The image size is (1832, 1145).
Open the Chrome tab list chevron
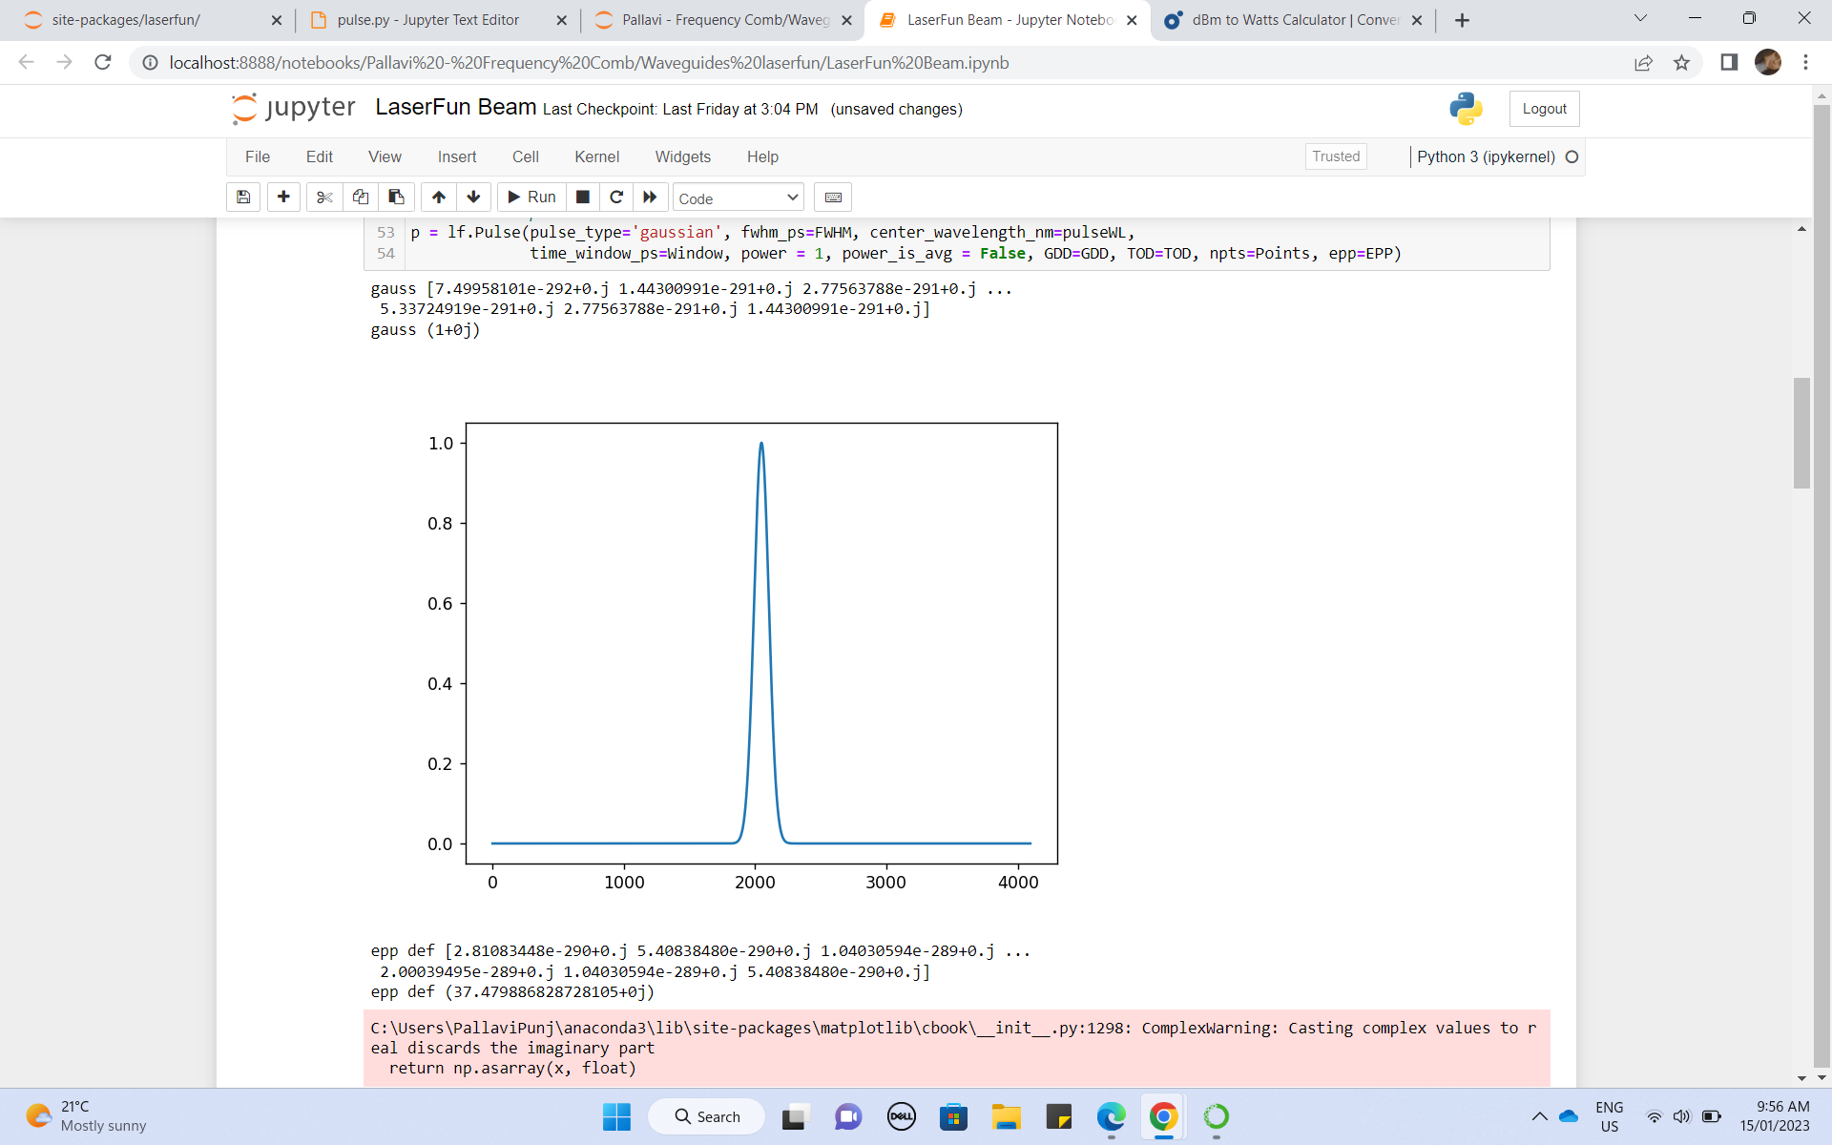click(1641, 17)
